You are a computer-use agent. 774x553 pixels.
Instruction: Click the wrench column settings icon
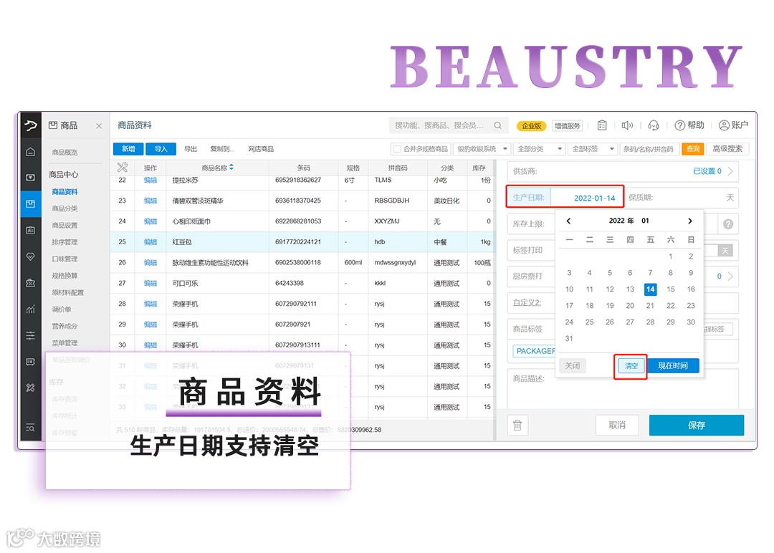coord(123,168)
